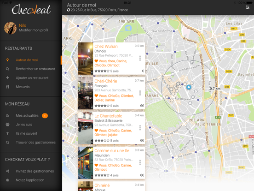Open the filter settings sliders icon
The image size is (254, 191).
coord(248,7)
